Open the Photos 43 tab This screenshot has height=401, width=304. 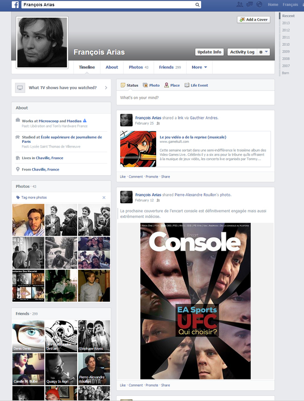138,67
